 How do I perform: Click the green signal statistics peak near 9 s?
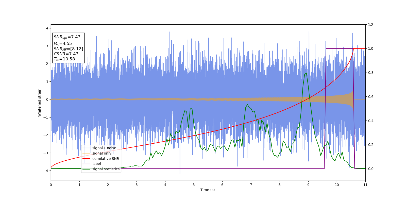click(x=306, y=73)
